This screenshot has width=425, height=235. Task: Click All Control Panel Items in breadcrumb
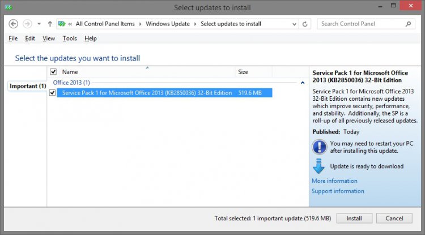(105, 24)
